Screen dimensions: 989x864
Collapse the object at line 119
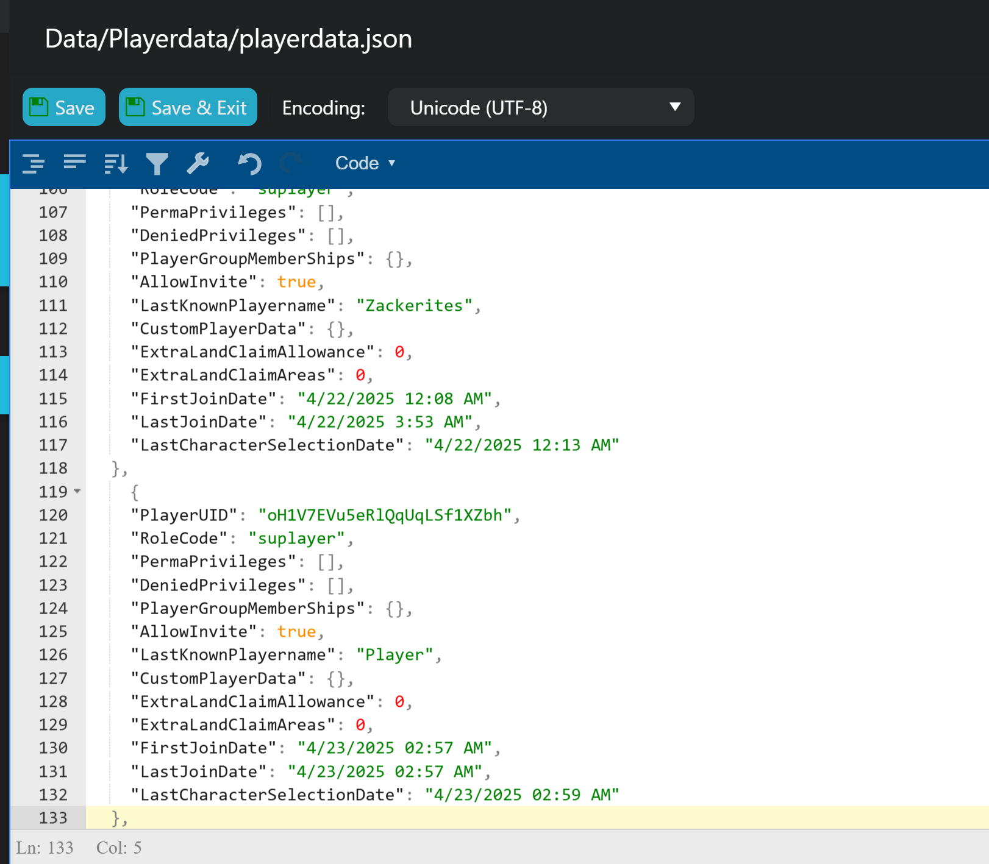[x=77, y=491]
